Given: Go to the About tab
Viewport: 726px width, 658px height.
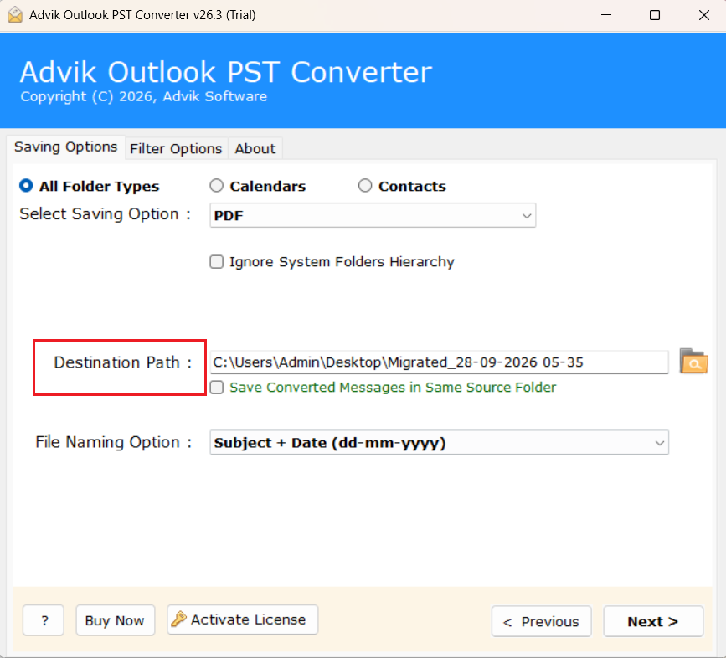Looking at the screenshot, I should (255, 148).
